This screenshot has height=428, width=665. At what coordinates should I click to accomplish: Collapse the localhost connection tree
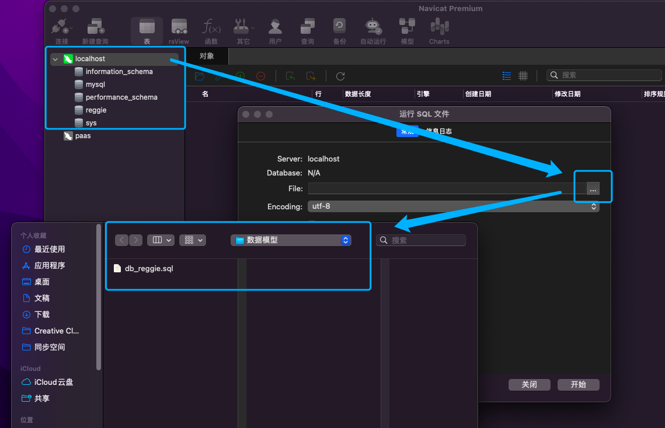(55, 59)
